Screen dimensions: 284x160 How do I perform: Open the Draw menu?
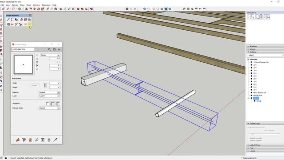tap(22, 5)
